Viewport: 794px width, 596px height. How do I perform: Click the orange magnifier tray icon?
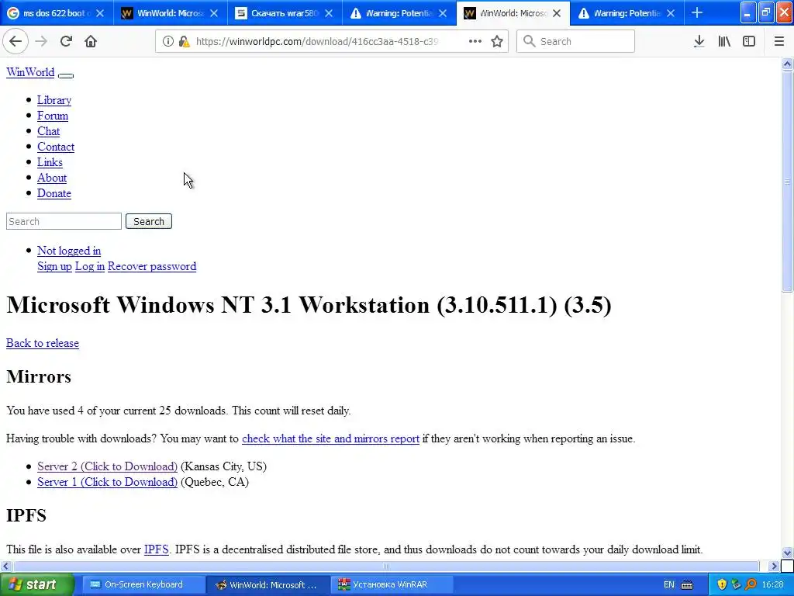pyautogui.click(x=751, y=585)
